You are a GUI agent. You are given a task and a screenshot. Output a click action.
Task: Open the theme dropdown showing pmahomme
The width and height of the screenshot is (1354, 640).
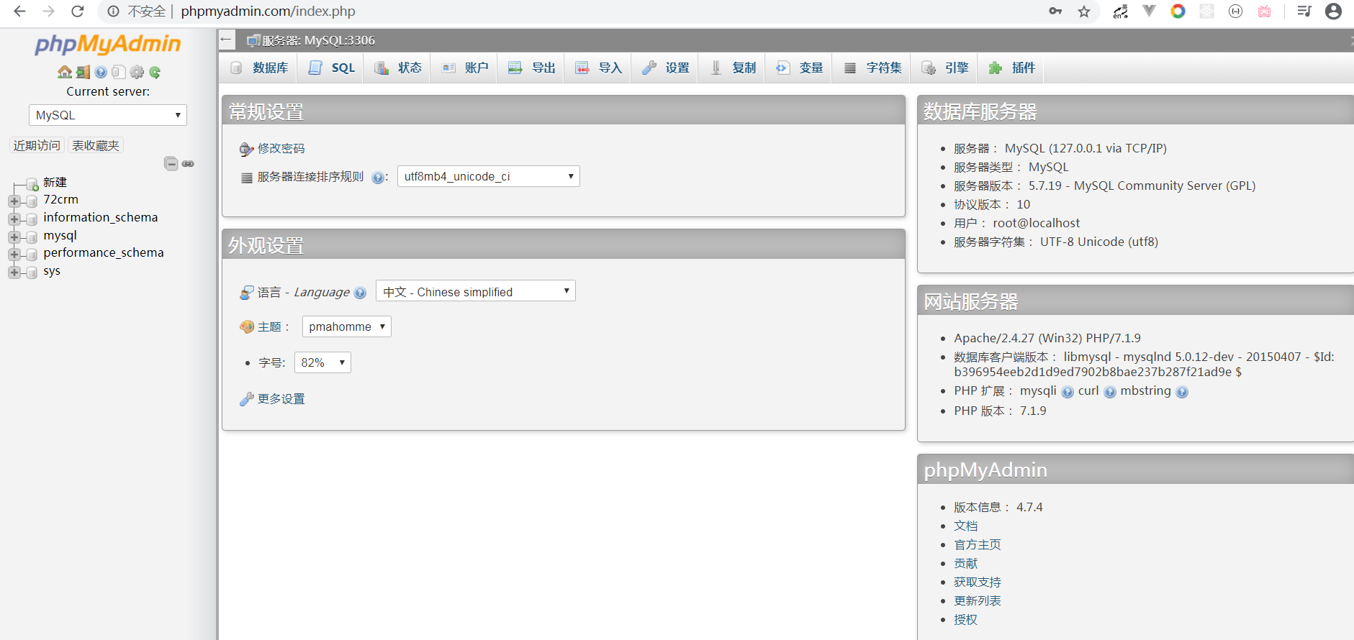[x=347, y=326]
